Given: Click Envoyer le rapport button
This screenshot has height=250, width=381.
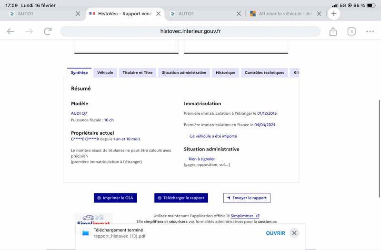Looking at the screenshot, I should pyautogui.click(x=247, y=198).
